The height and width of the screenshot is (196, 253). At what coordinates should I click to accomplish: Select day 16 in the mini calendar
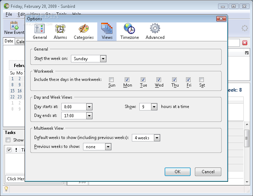pyautogui.click(x=20, y=91)
